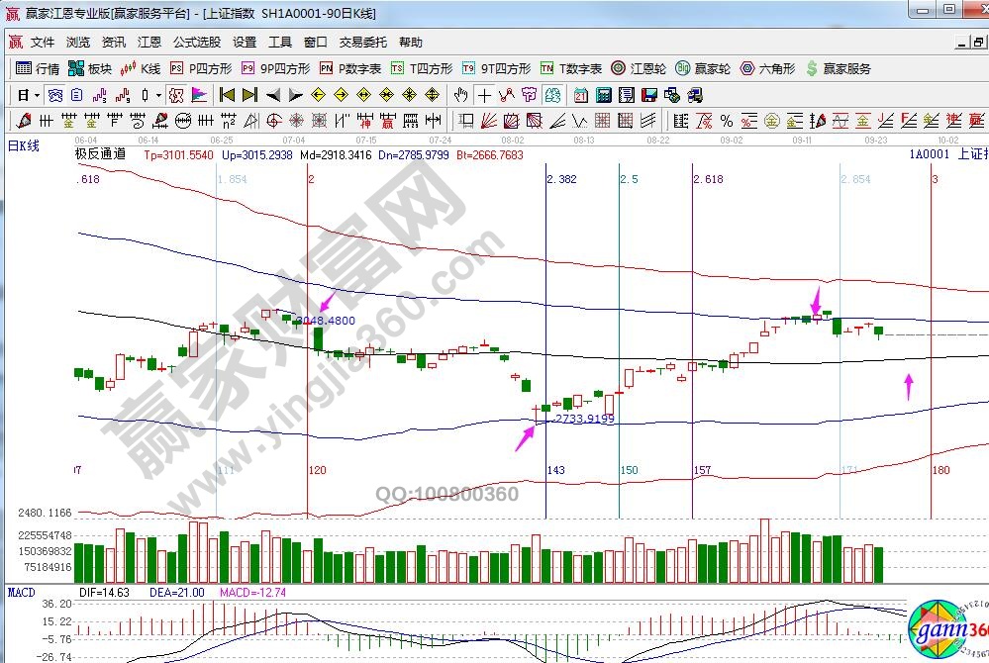Click the computer network icon
Screen dimensions: 989x663
(694, 95)
